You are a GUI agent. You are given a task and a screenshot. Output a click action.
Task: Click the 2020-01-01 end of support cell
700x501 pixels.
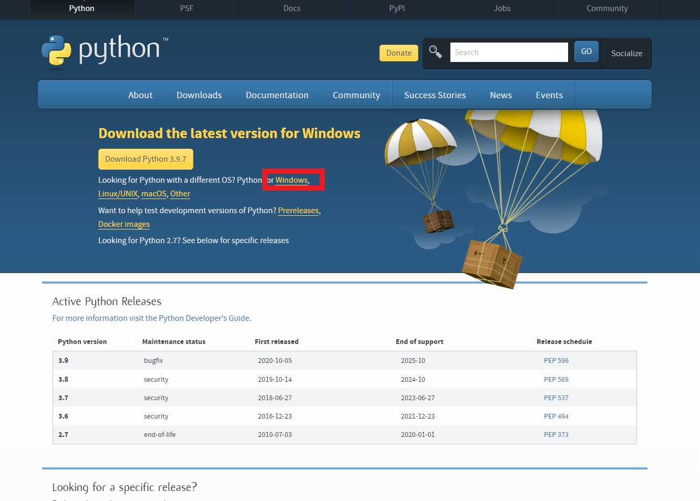tap(418, 435)
